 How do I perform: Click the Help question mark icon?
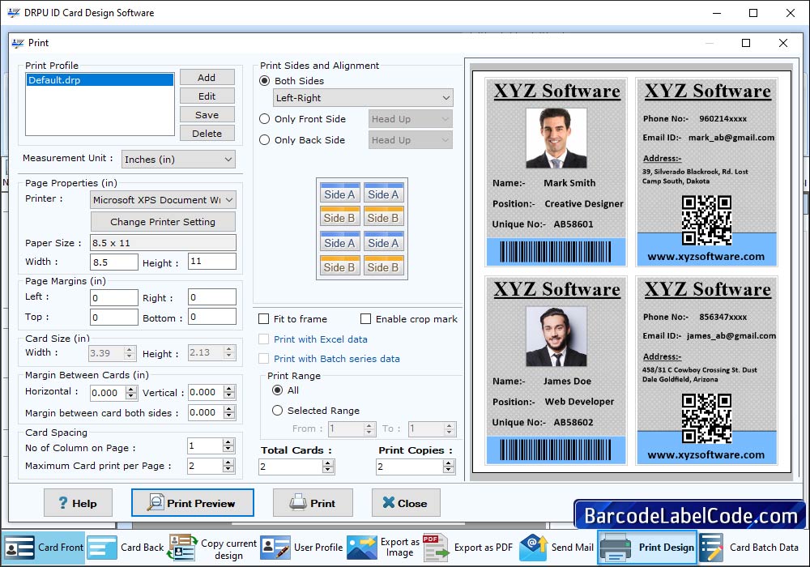tap(63, 503)
